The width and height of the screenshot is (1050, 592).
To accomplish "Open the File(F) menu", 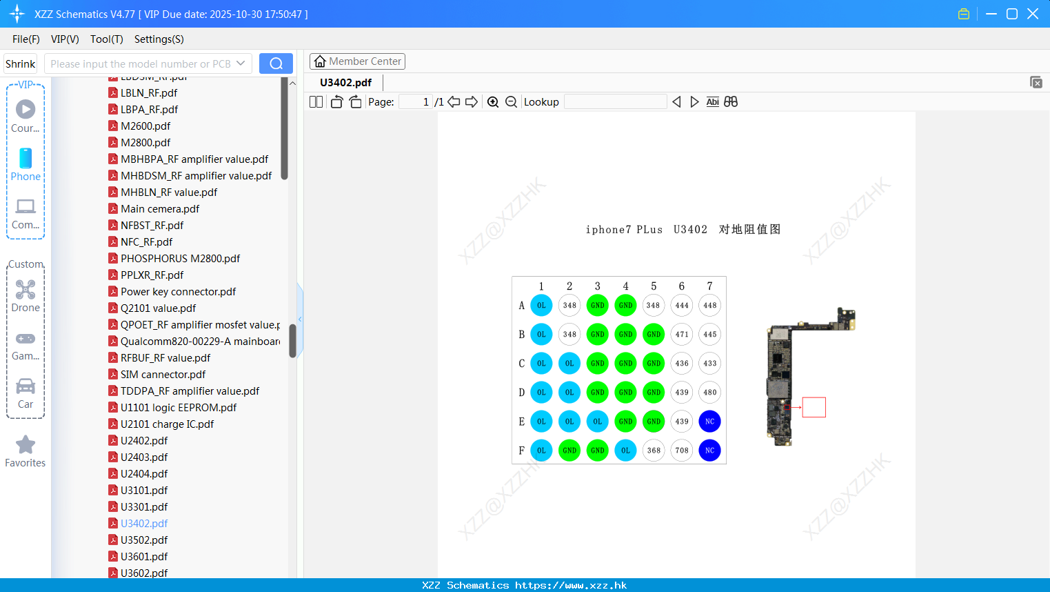I will [26, 39].
